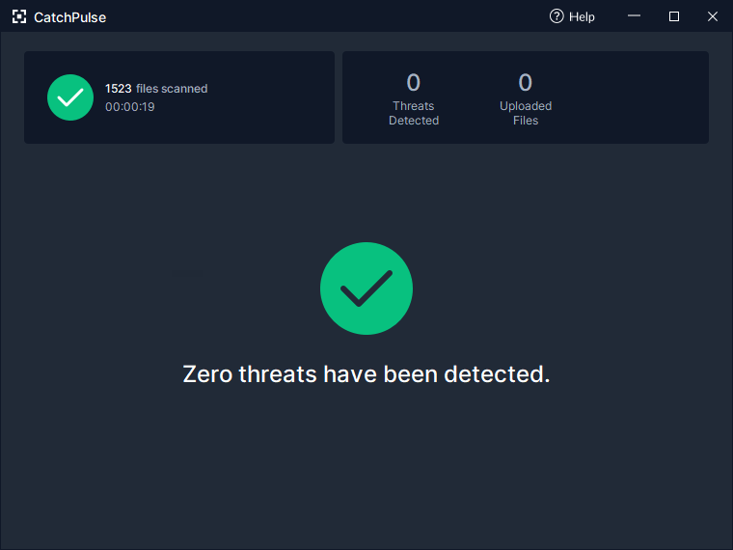The width and height of the screenshot is (733, 550).
Task: Select the 1523 files scanned text
Action: click(x=156, y=89)
